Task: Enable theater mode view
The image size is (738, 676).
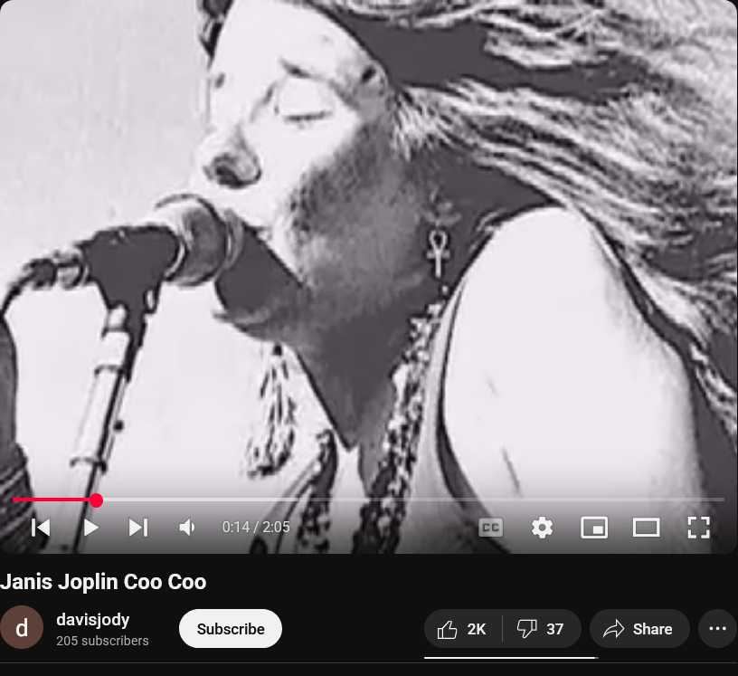Action: pyautogui.click(x=646, y=528)
